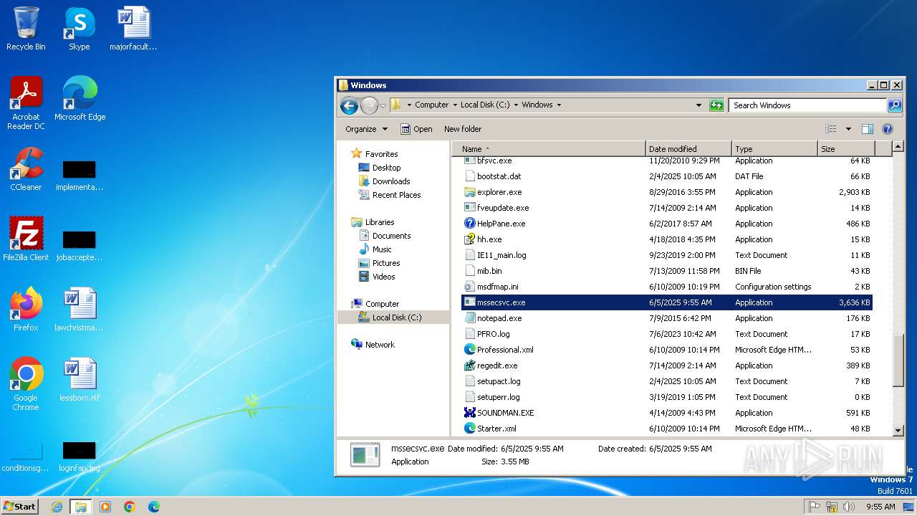This screenshot has height=516, width=917.
Task: Click the Open toolbar button
Action: pos(416,129)
